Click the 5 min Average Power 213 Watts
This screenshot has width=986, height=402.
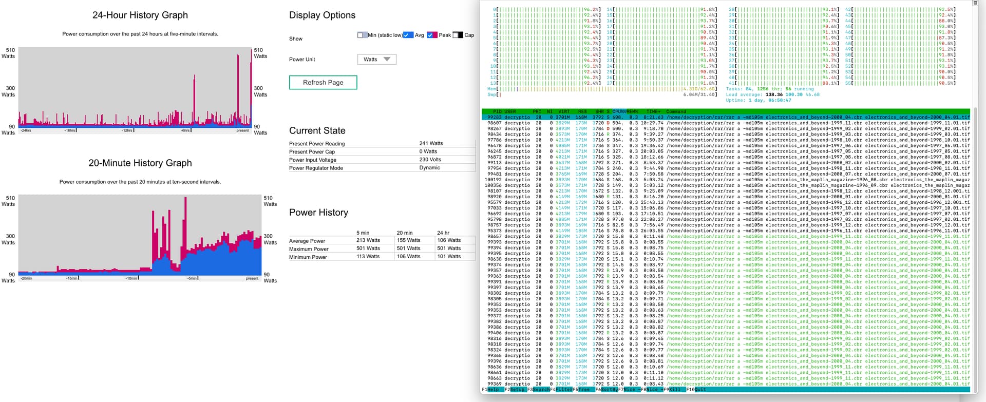pos(368,240)
